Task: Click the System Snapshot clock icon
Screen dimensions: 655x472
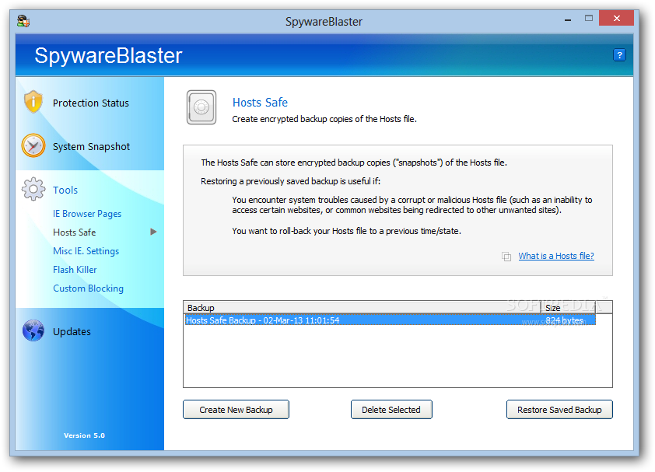Action: (33, 145)
